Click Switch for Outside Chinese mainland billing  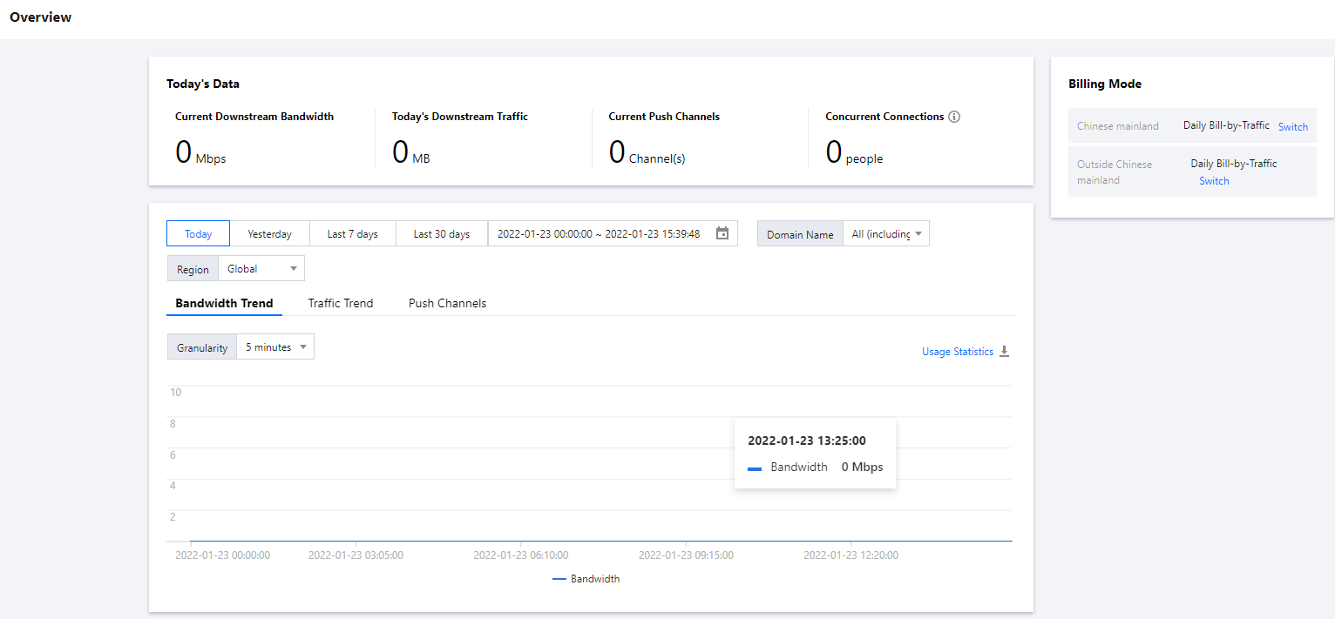pyautogui.click(x=1213, y=181)
